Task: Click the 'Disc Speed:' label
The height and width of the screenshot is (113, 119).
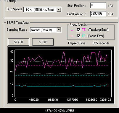Action: click(15, 9)
